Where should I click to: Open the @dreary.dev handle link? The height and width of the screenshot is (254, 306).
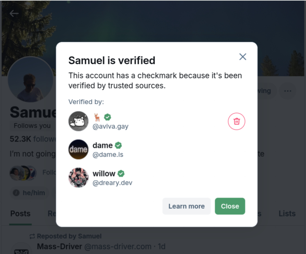112,183
